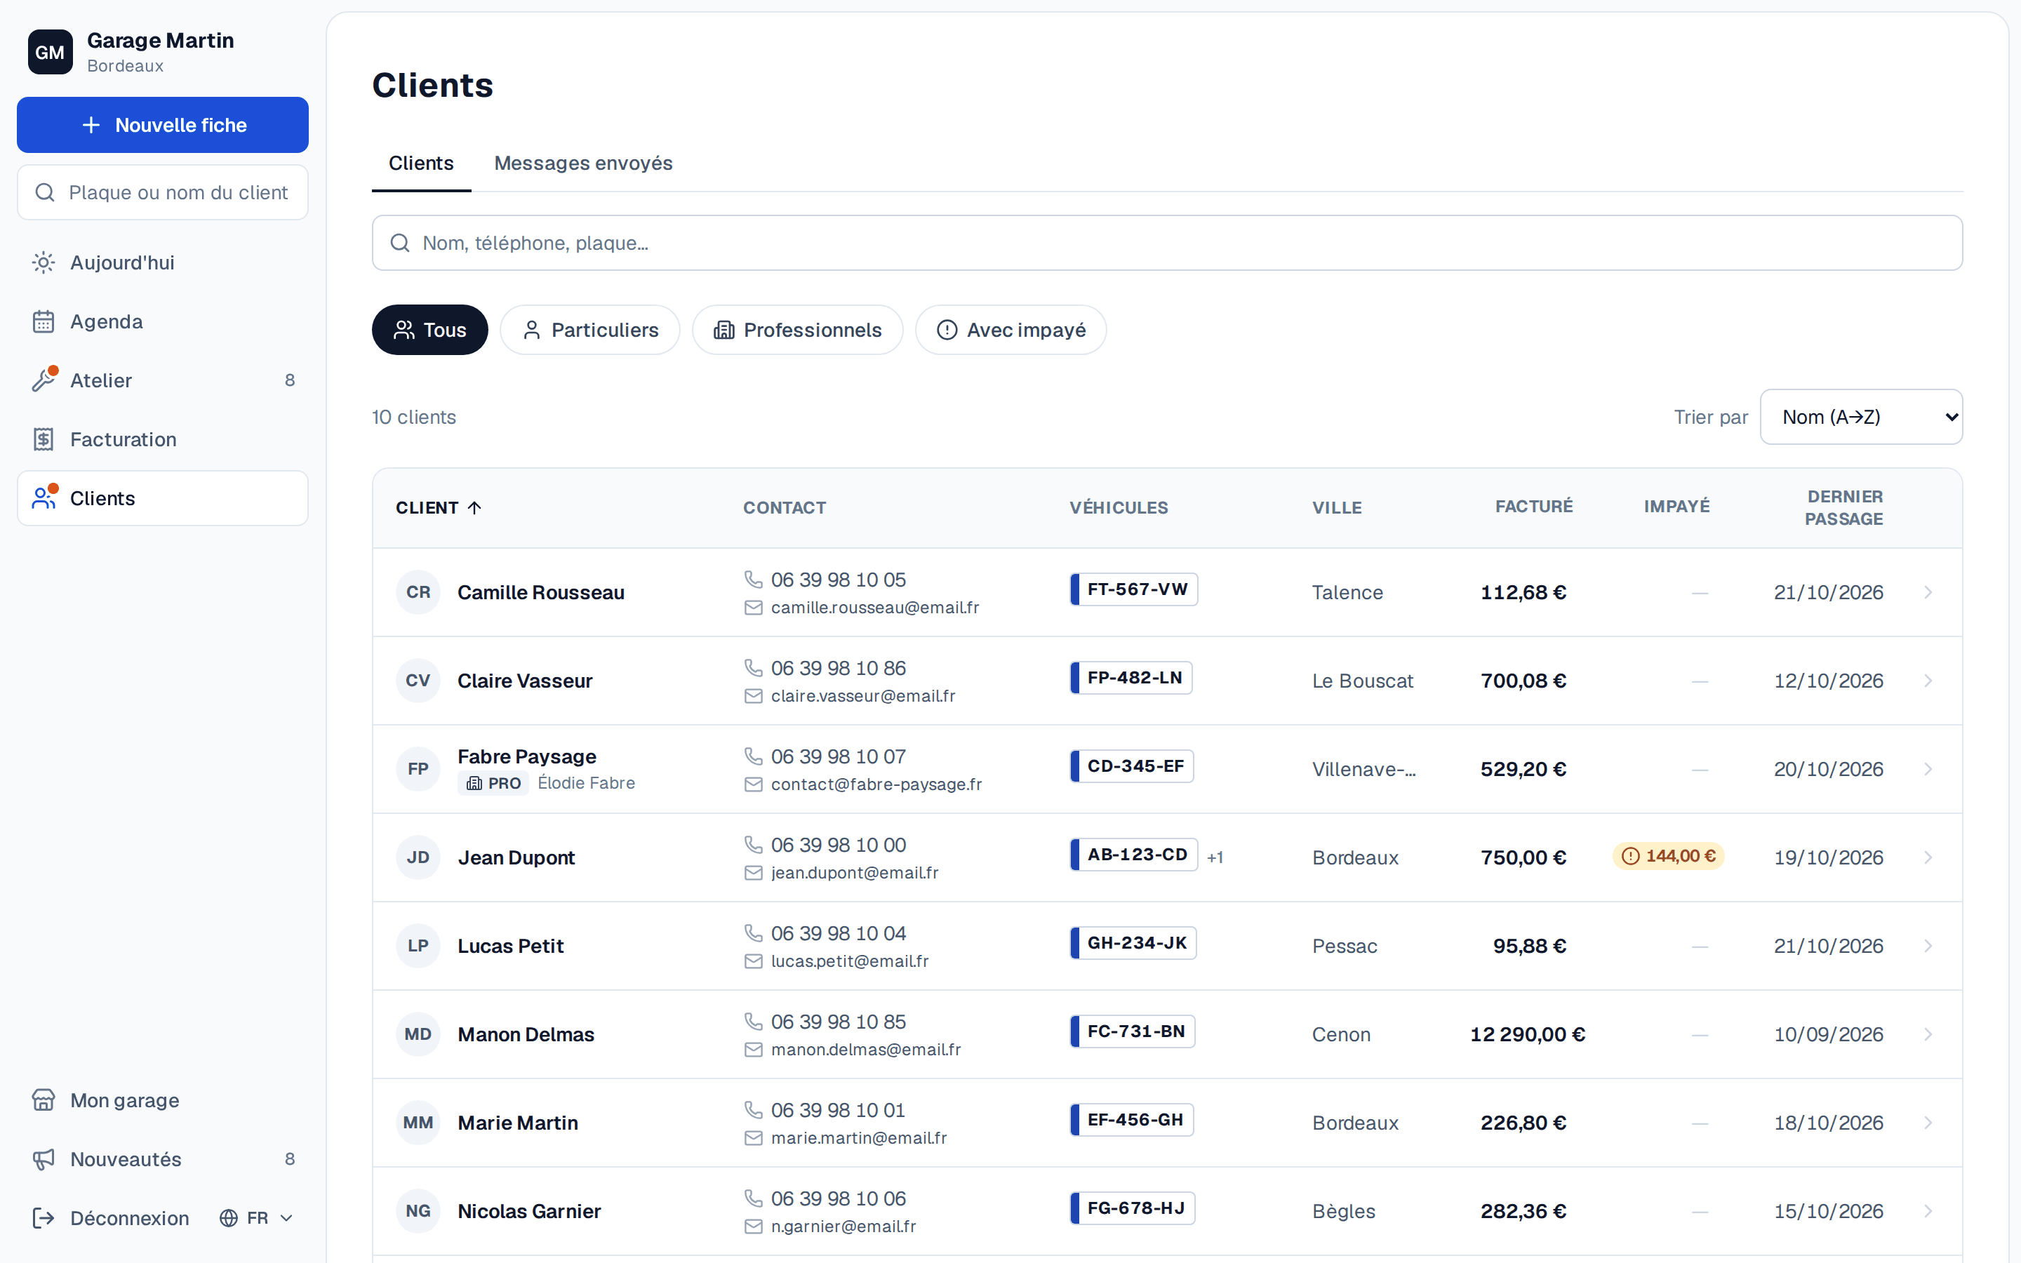Click the phone icon for Camille Rousseau
2021x1263 pixels.
point(753,579)
